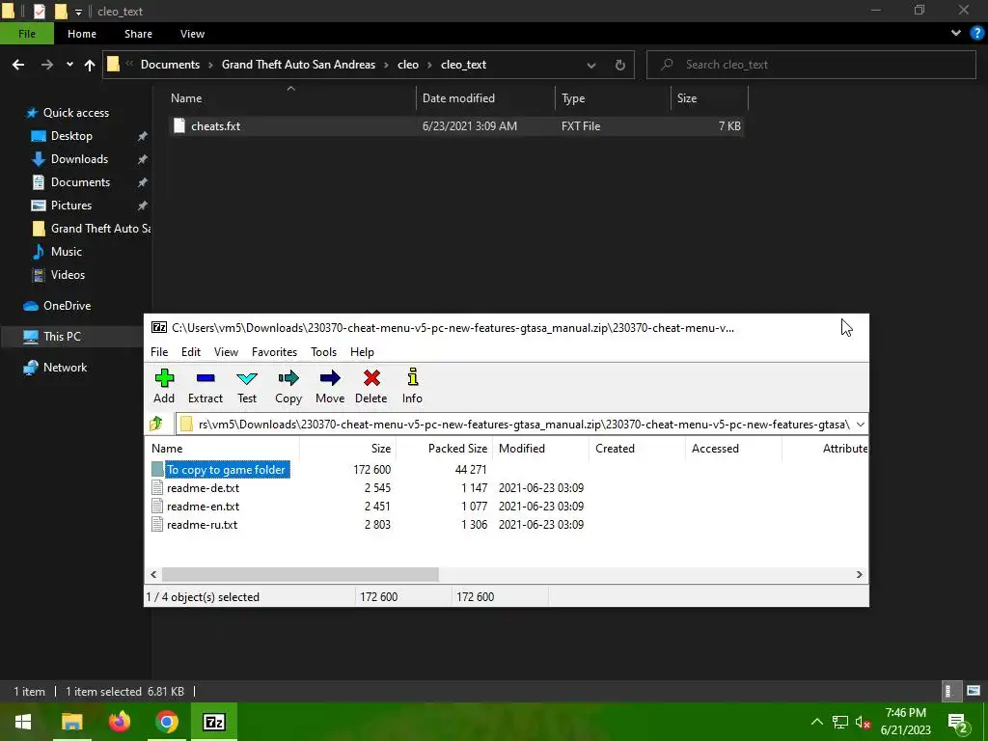
Task: Click the Add button in 7-Zip toolbar
Action: 164,386
